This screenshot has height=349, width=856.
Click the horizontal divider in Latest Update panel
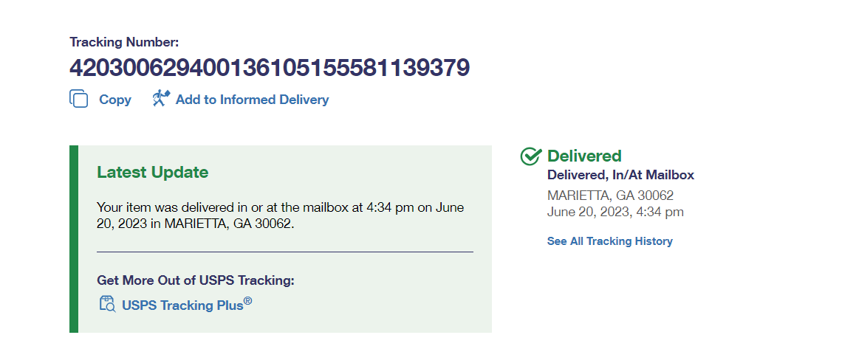(284, 252)
